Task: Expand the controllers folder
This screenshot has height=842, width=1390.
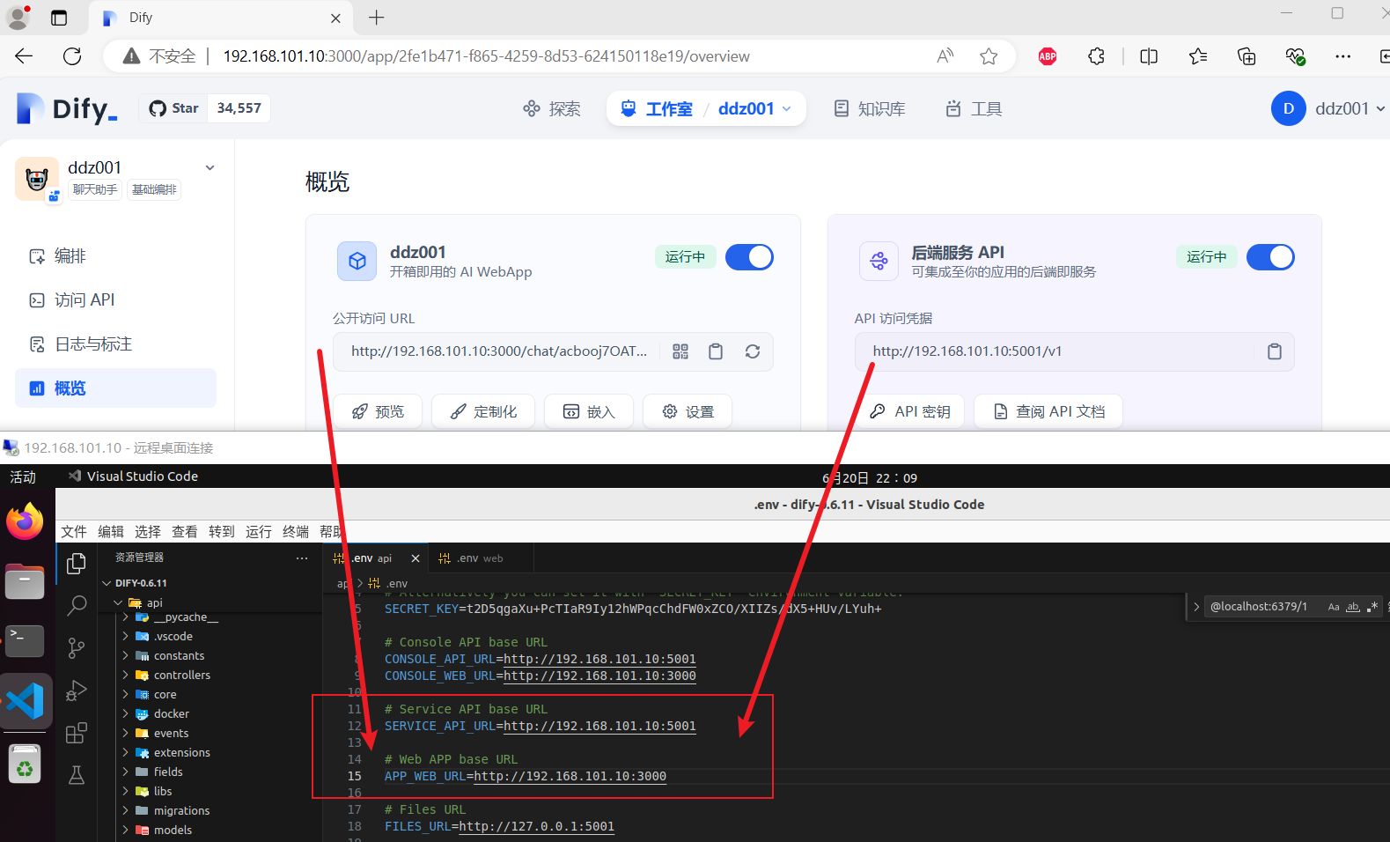Action: [x=125, y=676]
